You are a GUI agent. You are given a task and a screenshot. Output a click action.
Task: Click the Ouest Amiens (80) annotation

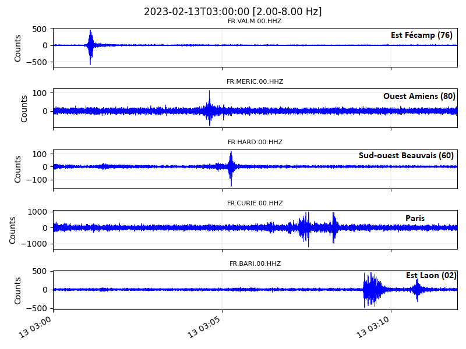click(x=419, y=96)
